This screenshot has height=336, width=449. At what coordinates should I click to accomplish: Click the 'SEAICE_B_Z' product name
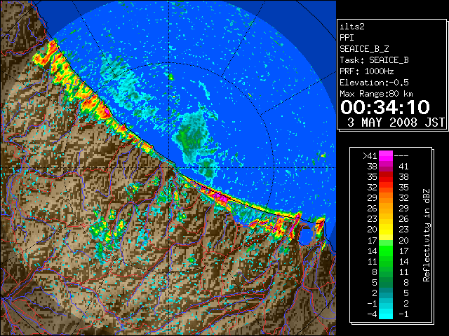(x=364, y=49)
